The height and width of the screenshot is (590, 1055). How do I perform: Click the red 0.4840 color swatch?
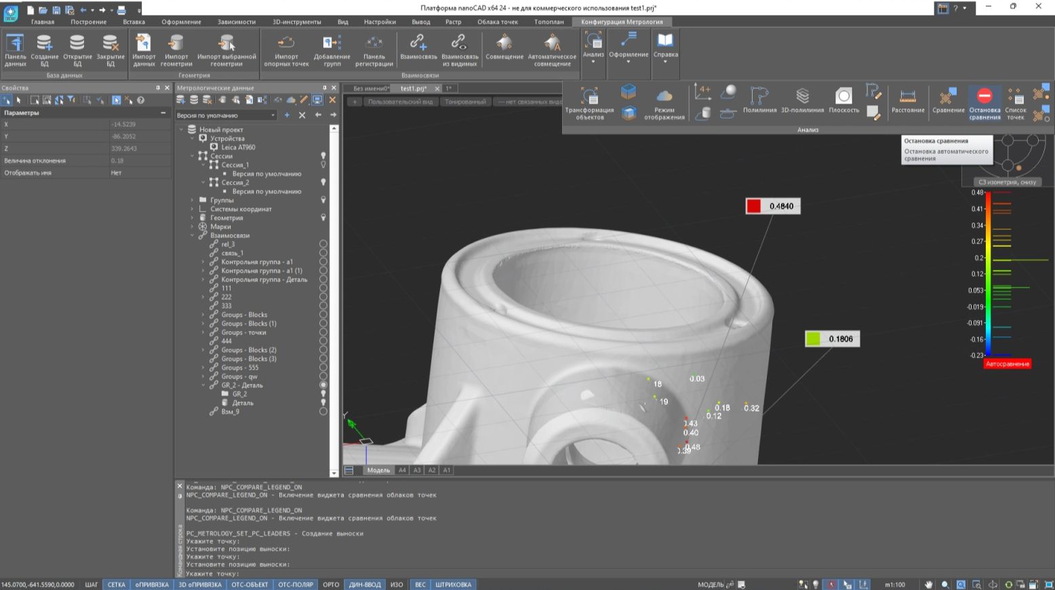[x=753, y=206]
